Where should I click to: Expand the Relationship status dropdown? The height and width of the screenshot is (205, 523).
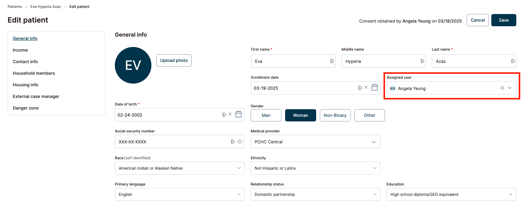pyautogui.click(x=375, y=194)
